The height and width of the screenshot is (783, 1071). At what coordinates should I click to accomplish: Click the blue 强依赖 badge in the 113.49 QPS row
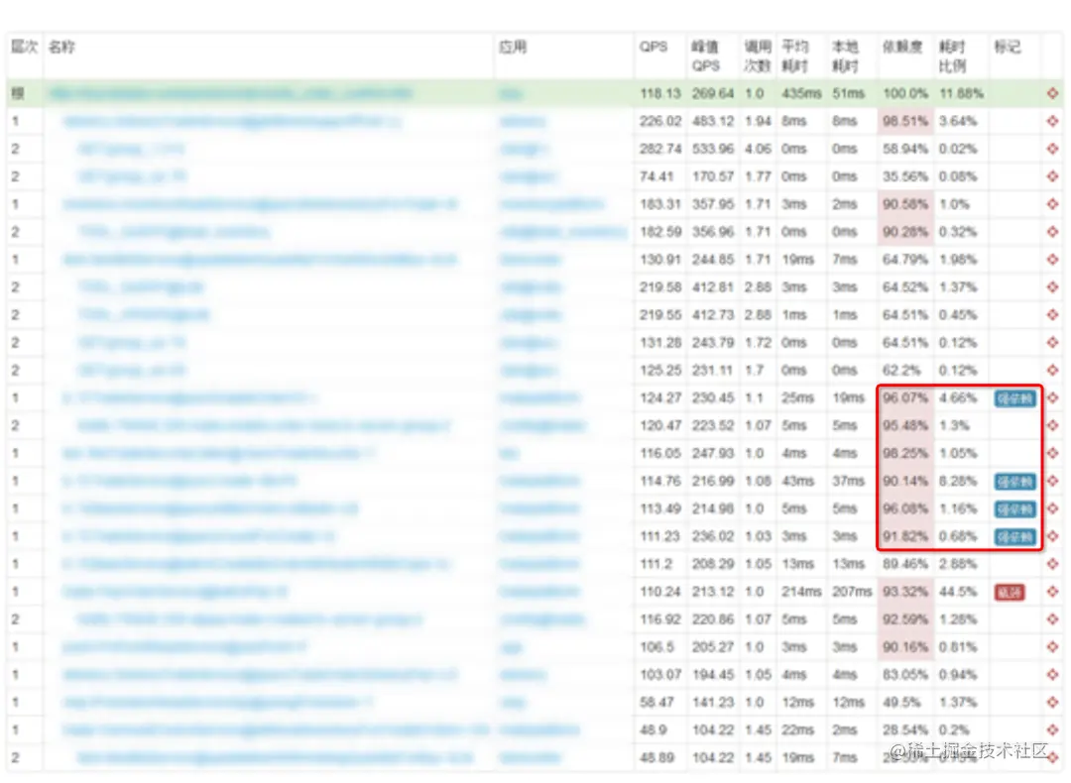pyautogui.click(x=1014, y=509)
